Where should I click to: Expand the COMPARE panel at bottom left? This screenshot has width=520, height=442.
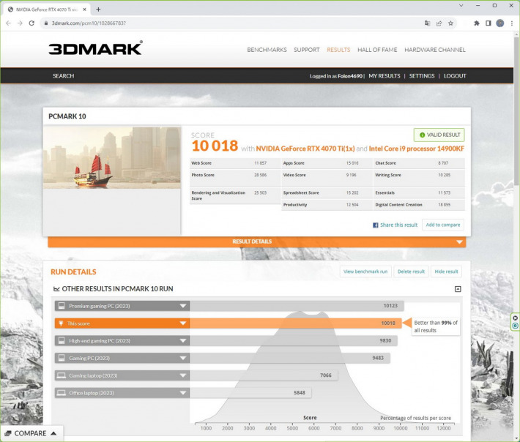click(x=31, y=433)
